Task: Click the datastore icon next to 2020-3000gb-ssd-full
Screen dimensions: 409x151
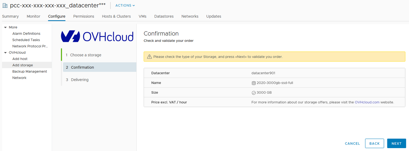Action: click(254, 83)
